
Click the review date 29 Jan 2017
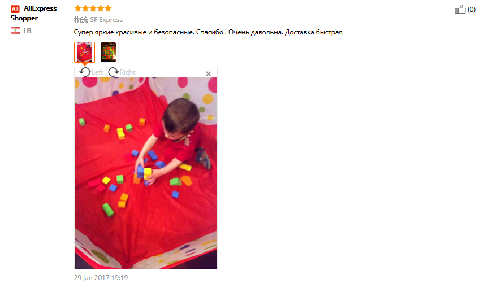pyautogui.click(x=101, y=277)
